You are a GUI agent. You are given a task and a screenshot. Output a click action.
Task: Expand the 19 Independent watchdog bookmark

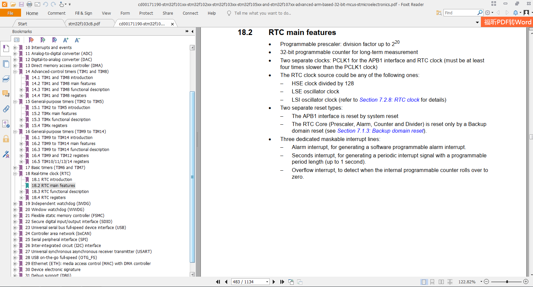tap(15, 204)
